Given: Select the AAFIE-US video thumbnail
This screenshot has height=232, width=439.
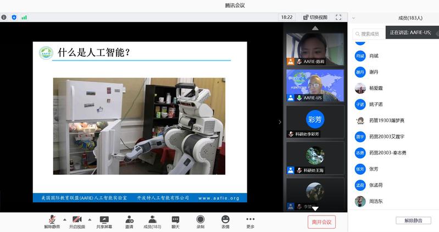Looking at the screenshot, I should tap(315, 85).
